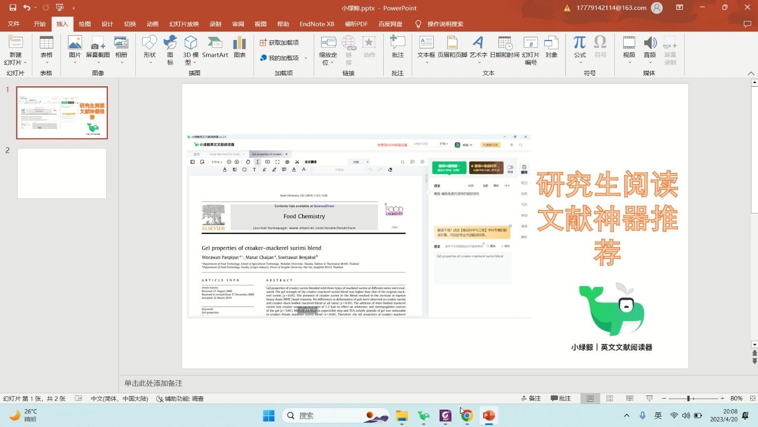The image size is (758, 427).
Task: Insert Date and Time (日期和时间)
Action: [504, 47]
